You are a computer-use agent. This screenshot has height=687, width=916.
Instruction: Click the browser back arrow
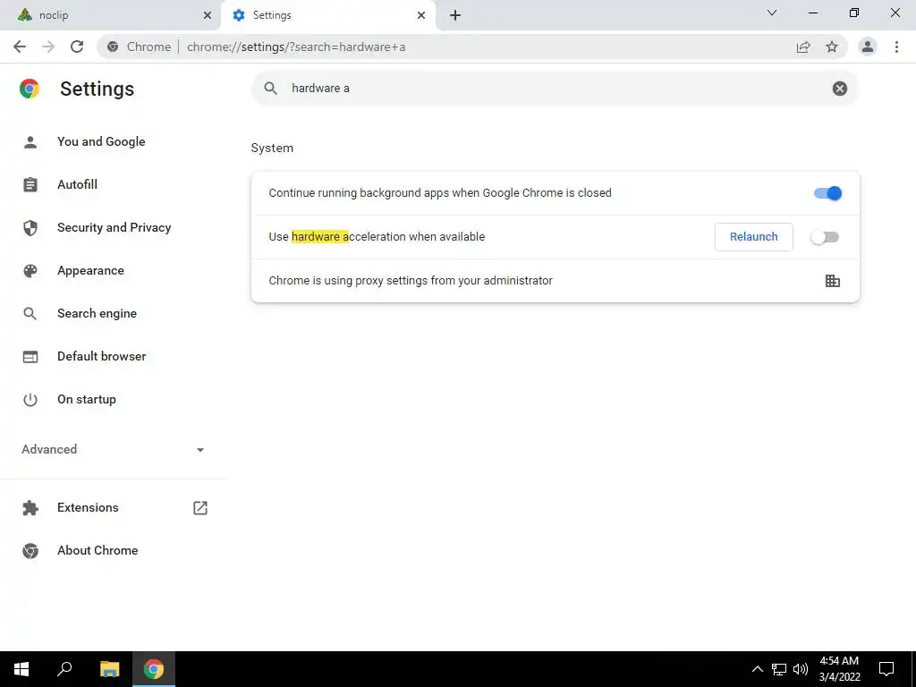20,47
